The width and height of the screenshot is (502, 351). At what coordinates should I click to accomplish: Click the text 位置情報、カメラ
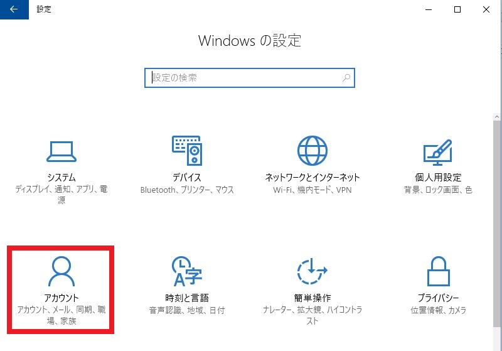click(x=438, y=310)
